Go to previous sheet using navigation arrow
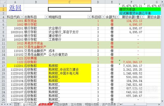This screenshot has width=164, height=106. (x=5, y=104)
